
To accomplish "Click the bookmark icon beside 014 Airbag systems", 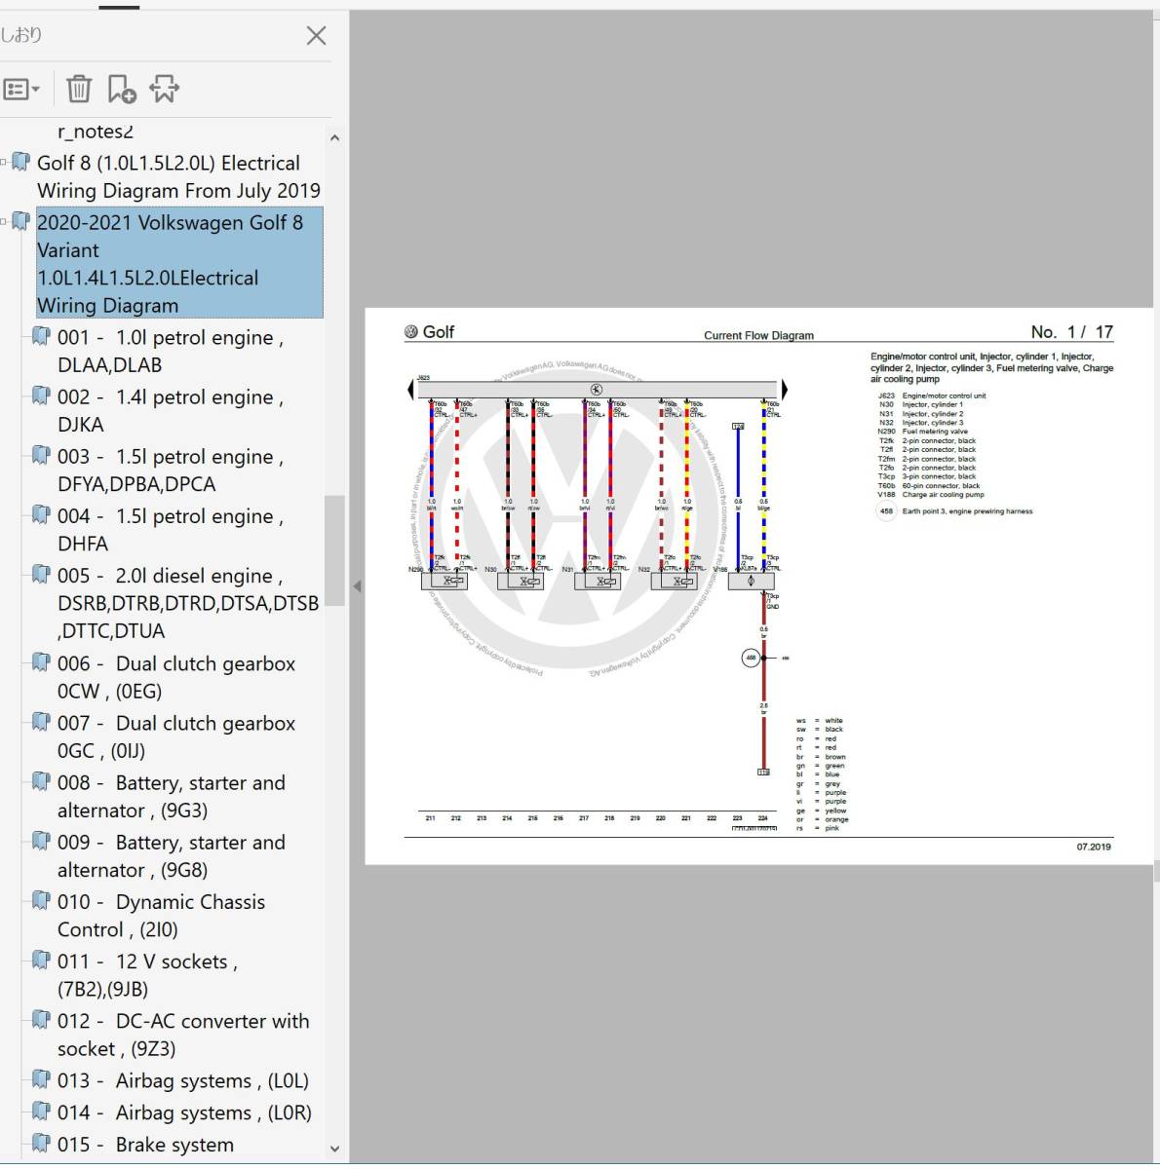I will click(41, 1112).
